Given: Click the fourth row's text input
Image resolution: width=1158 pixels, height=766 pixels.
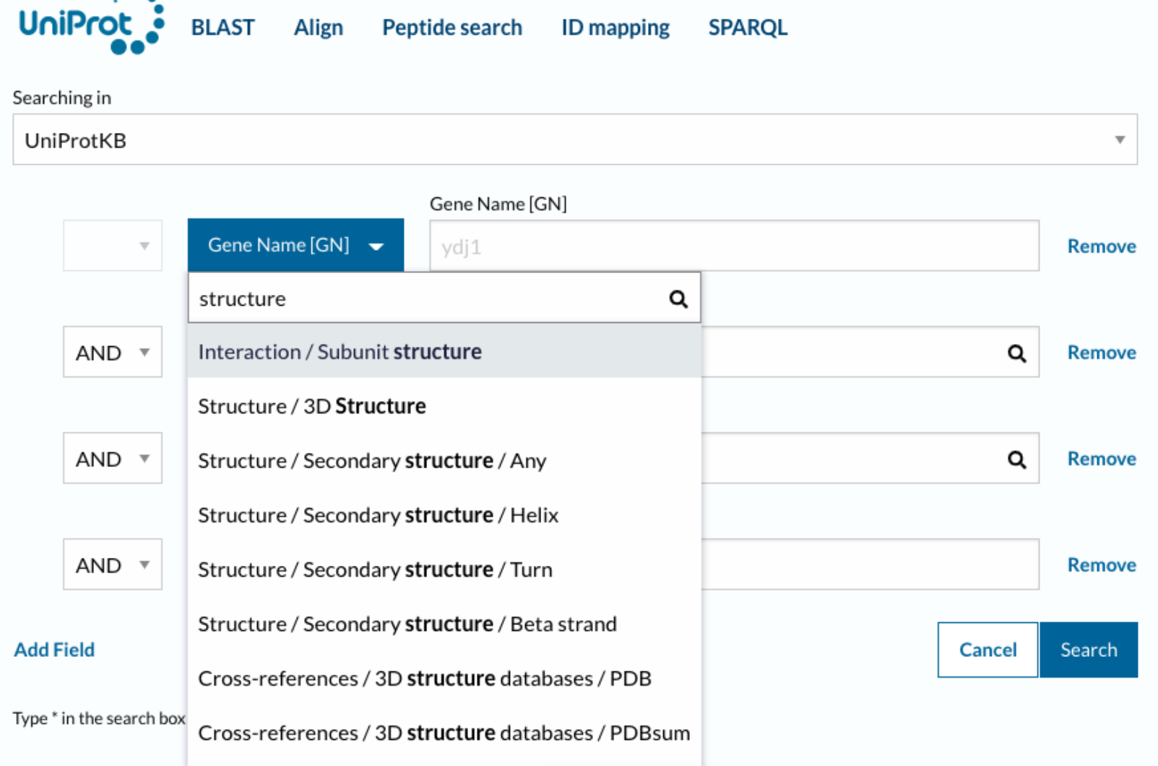Looking at the screenshot, I should coord(870,564).
